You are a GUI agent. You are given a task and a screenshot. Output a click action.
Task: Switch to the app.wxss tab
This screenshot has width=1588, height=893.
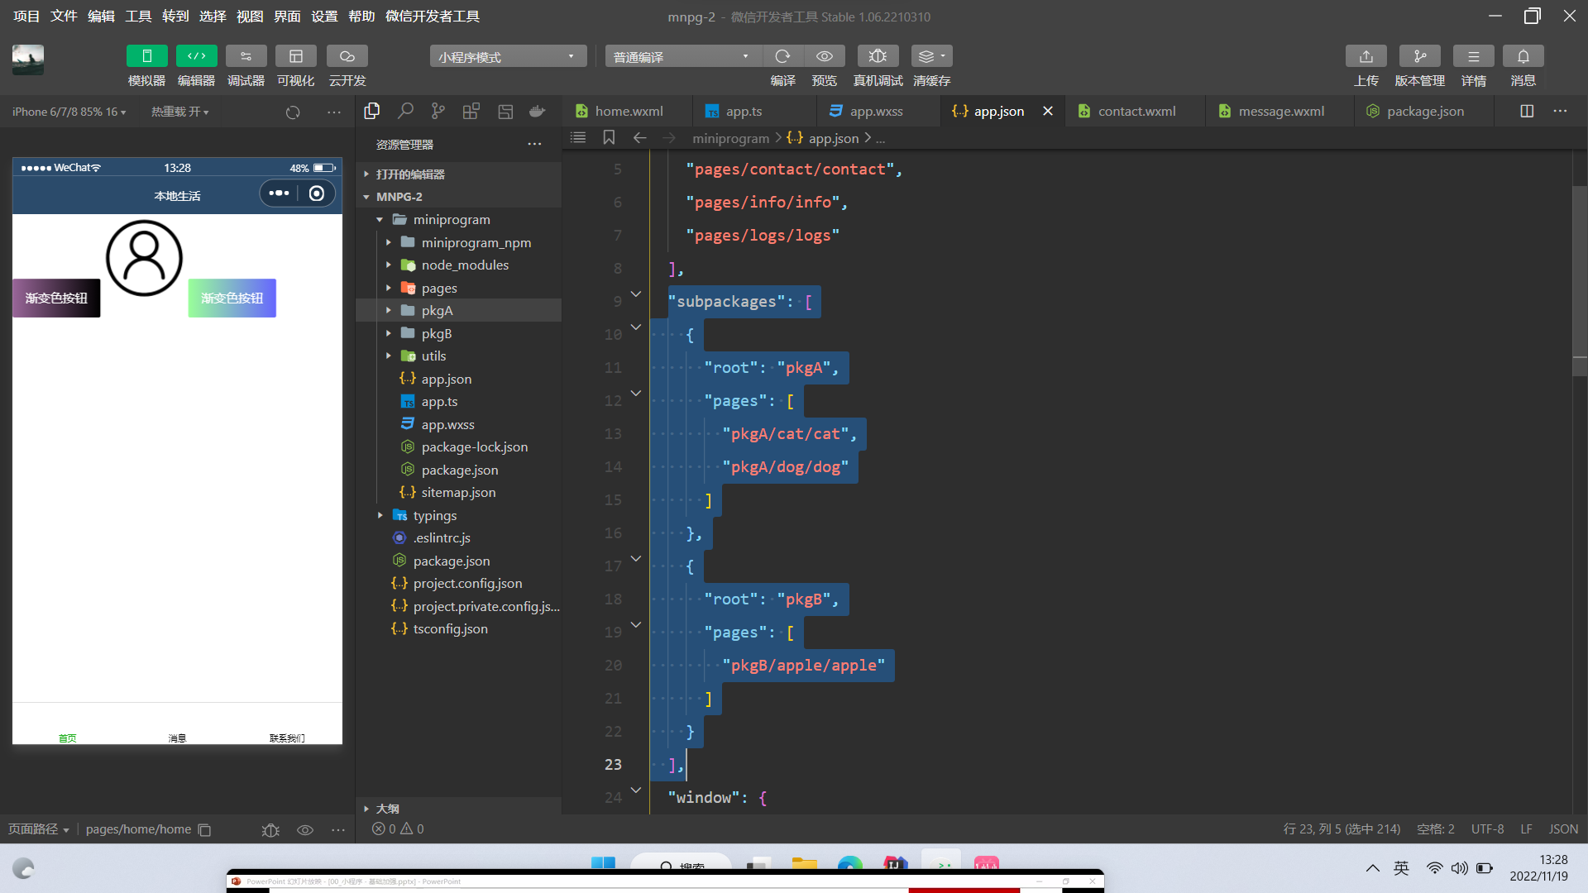[876, 111]
